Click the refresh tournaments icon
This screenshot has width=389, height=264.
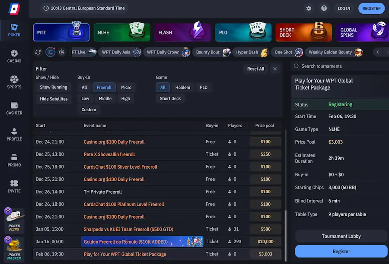(38, 52)
